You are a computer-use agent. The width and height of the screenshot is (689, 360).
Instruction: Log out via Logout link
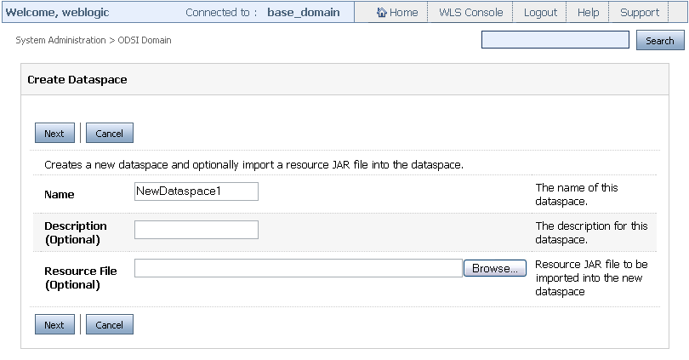(x=540, y=12)
